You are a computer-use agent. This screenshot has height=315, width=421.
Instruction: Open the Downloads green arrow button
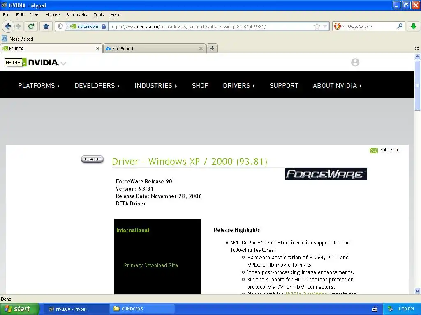tap(414, 26)
